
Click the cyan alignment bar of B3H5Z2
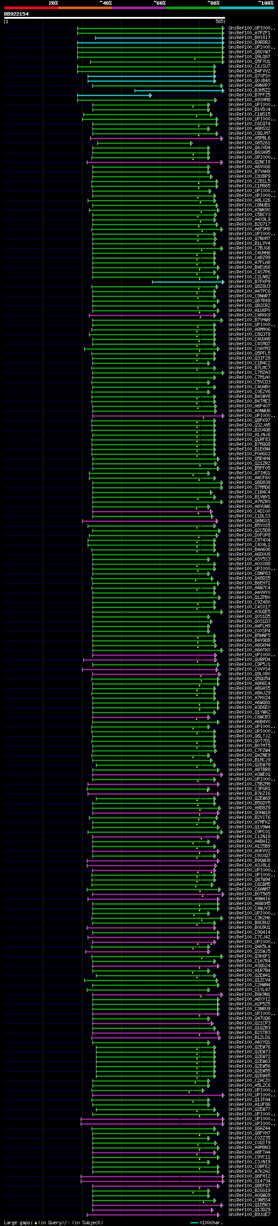(x=180, y=90)
